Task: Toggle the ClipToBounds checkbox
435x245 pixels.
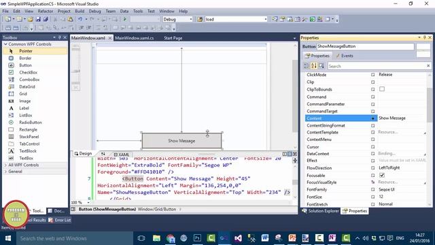Action: pos(382,89)
